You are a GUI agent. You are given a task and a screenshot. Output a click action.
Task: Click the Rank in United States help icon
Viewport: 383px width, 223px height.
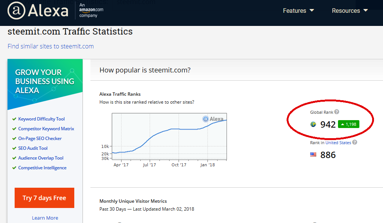(354, 142)
